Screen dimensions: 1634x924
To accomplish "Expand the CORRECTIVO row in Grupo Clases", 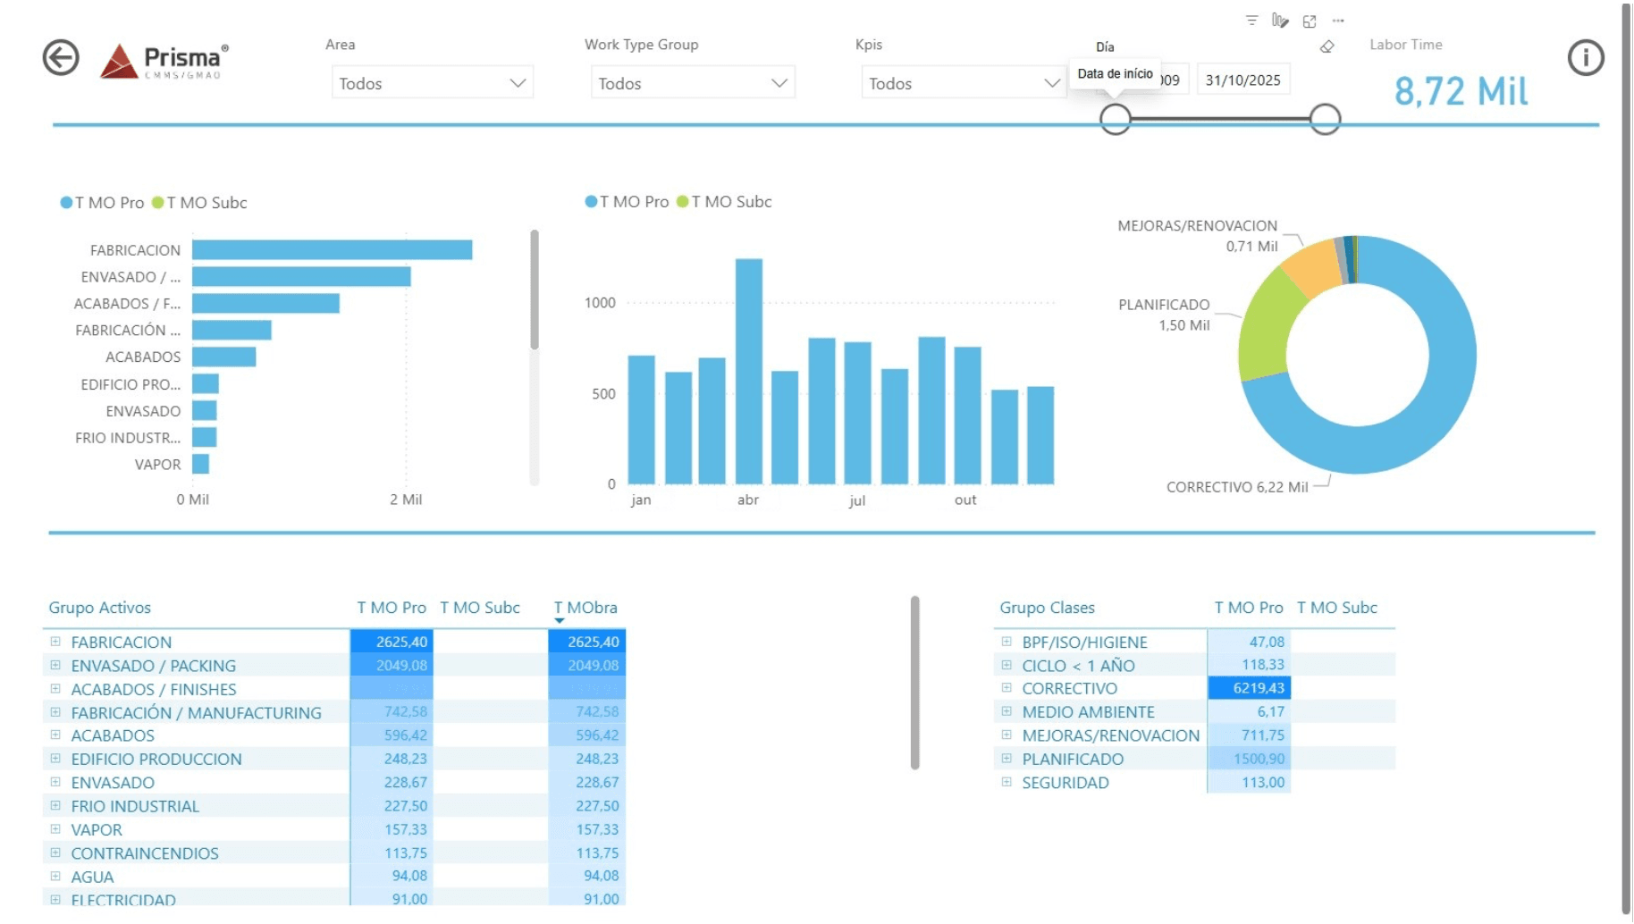I will tap(1005, 688).
